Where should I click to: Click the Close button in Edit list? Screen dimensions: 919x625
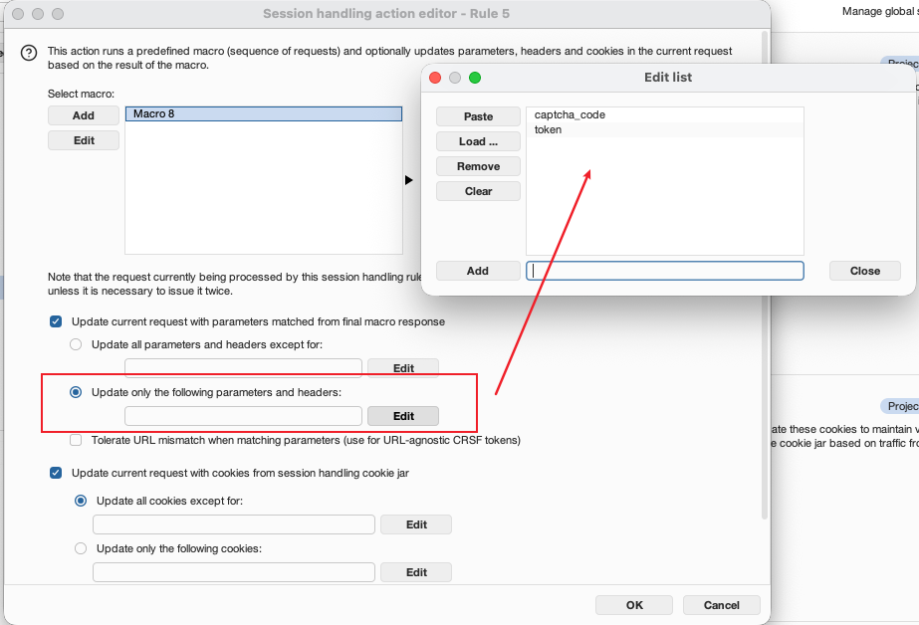(x=865, y=271)
